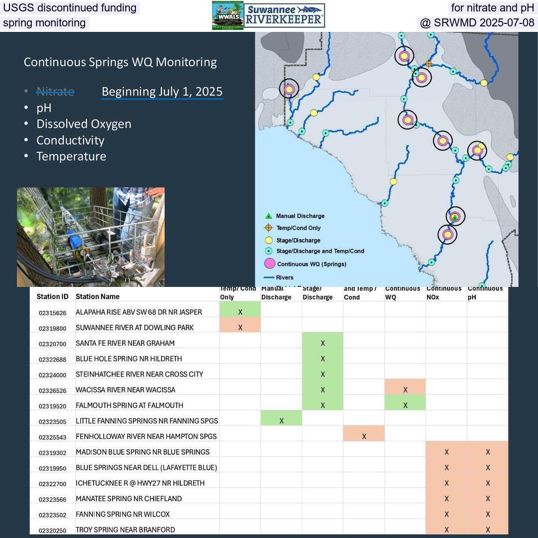Viewport: 538px width, 538px height.
Task: Click green Continuous WQ X in Falmouth Spring row
Action: pos(405,402)
